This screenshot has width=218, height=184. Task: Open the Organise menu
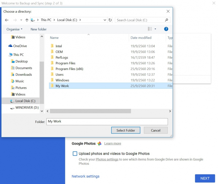pyautogui.click(x=14, y=29)
